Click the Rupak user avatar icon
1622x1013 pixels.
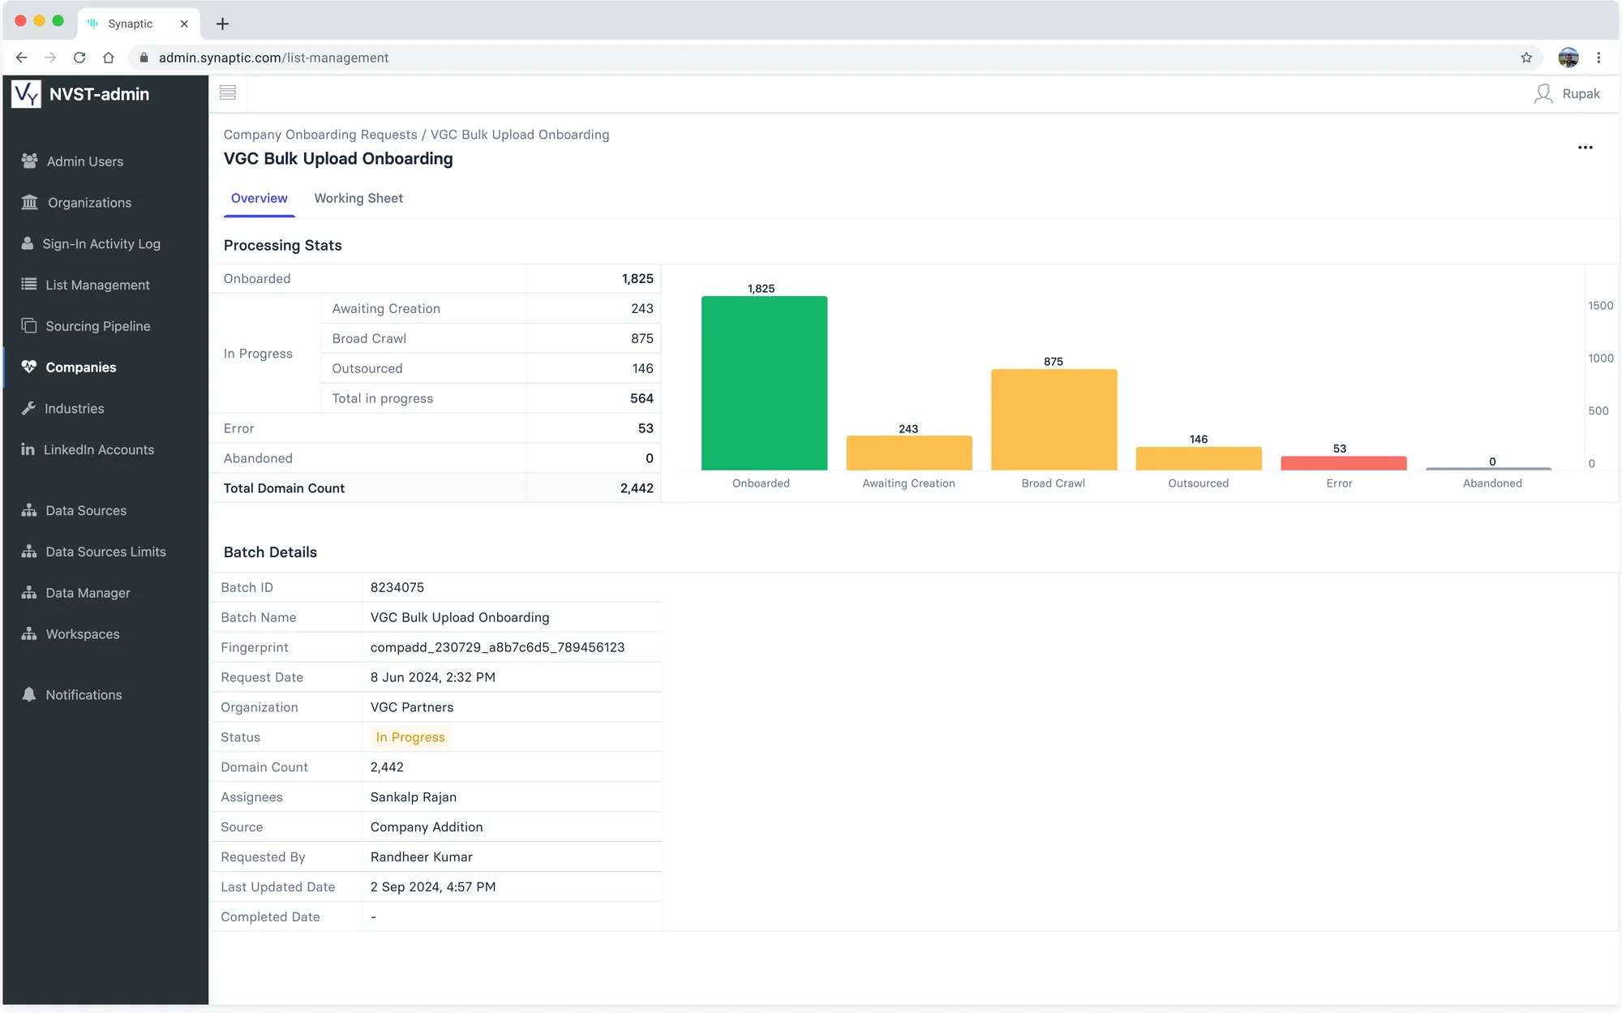click(x=1543, y=94)
